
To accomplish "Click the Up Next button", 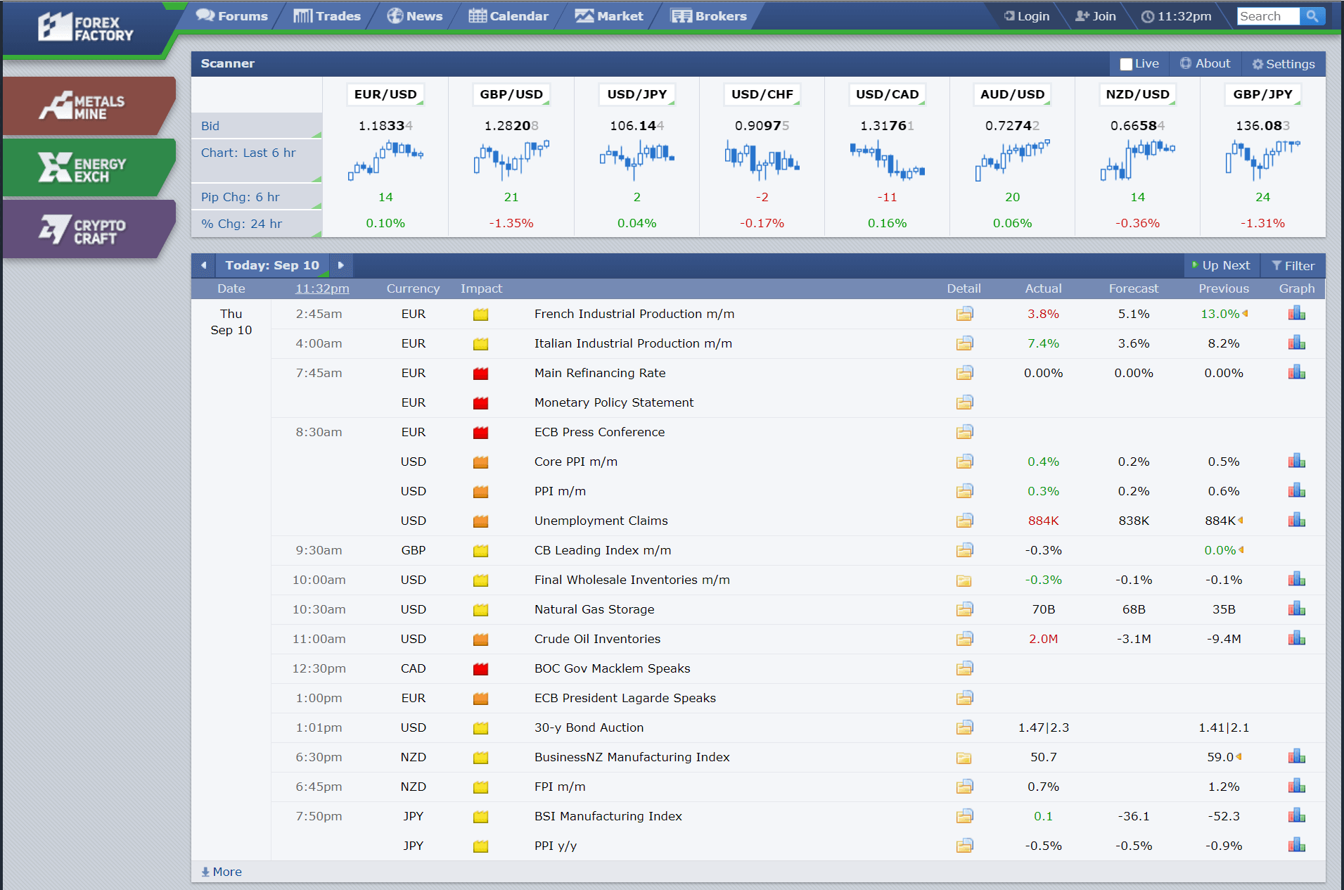I will (x=1221, y=265).
